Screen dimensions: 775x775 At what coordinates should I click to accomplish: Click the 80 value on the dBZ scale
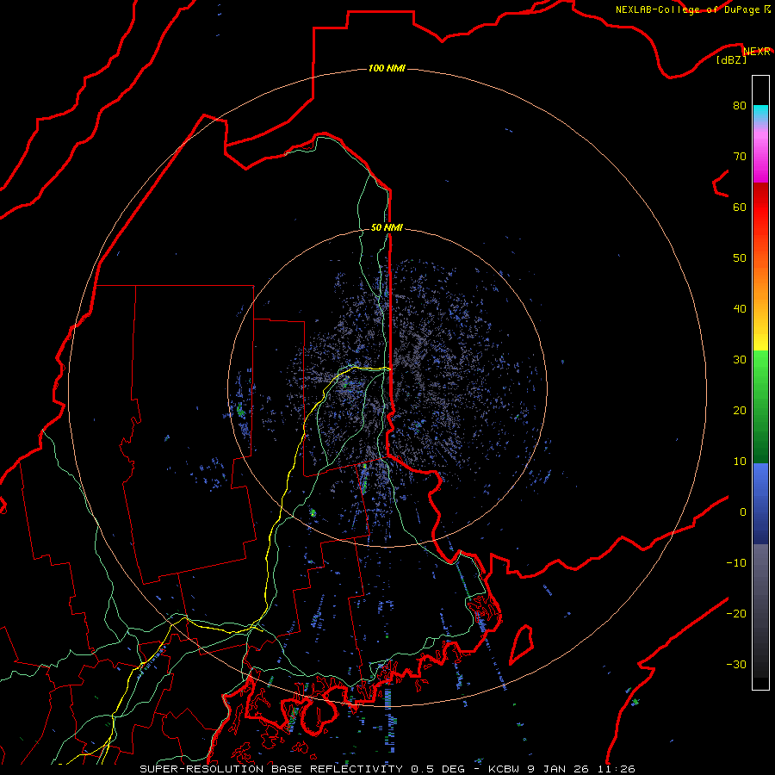pyautogui.click(x=740, y=105)
